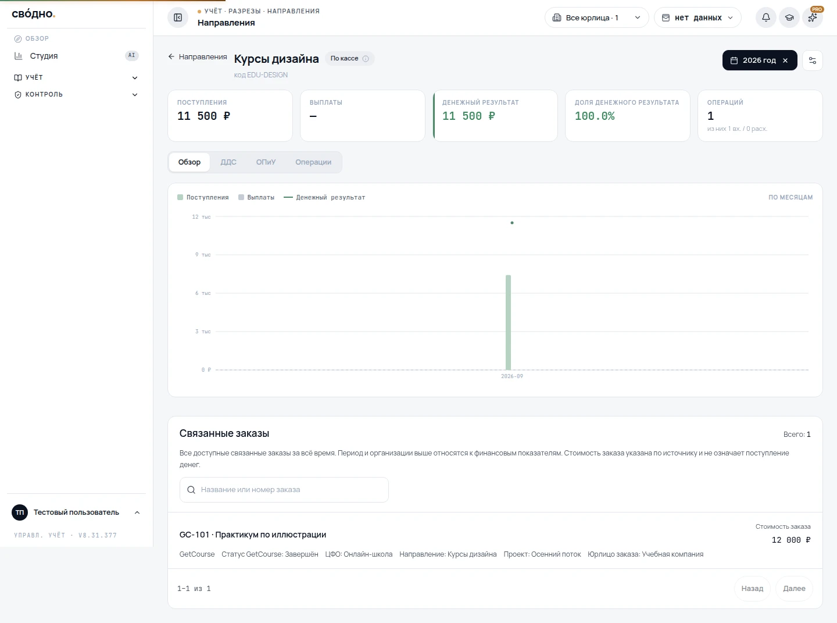Open the Все юрлица dropdown
Screen dimensions: 837x623
pos(596,17)
